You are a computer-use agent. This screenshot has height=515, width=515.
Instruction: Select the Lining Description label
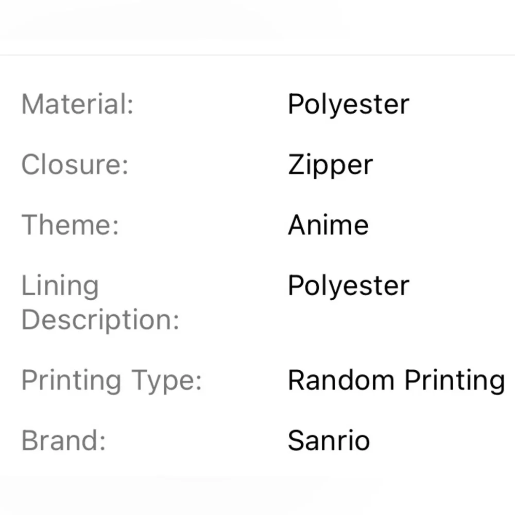tap(100, 302)
